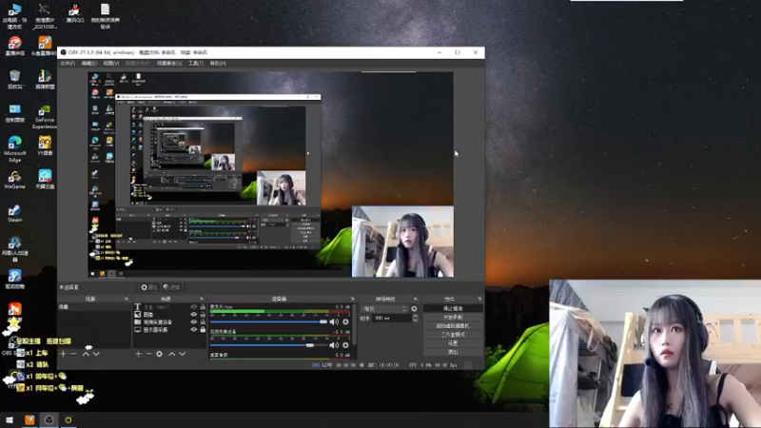Open GeForce Experience desktop shortcut
Screen dimensions: 761x428
click(45, 117)
